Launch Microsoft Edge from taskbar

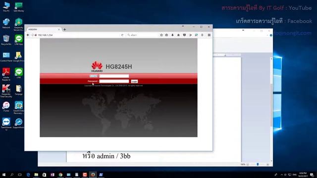point(28,175)
